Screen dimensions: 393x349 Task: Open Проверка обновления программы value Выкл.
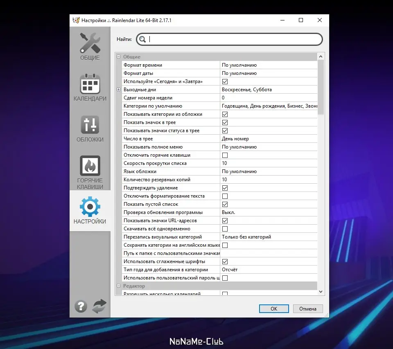click(x=269, y=212)
